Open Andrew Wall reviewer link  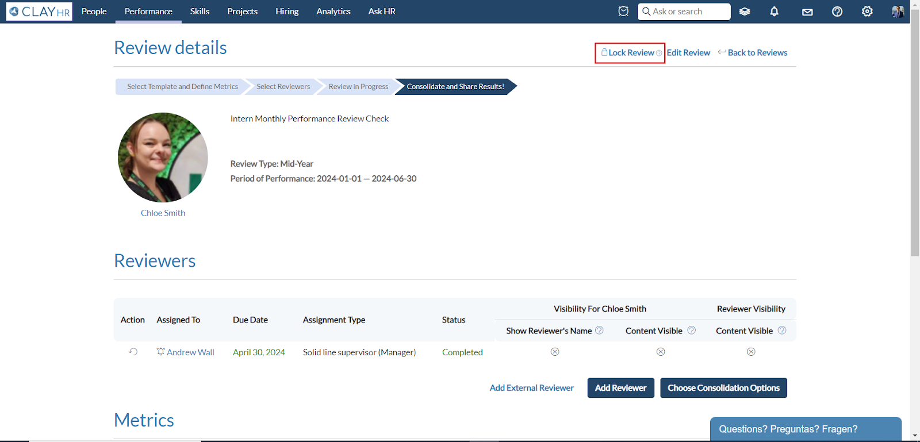pos(190,352)
